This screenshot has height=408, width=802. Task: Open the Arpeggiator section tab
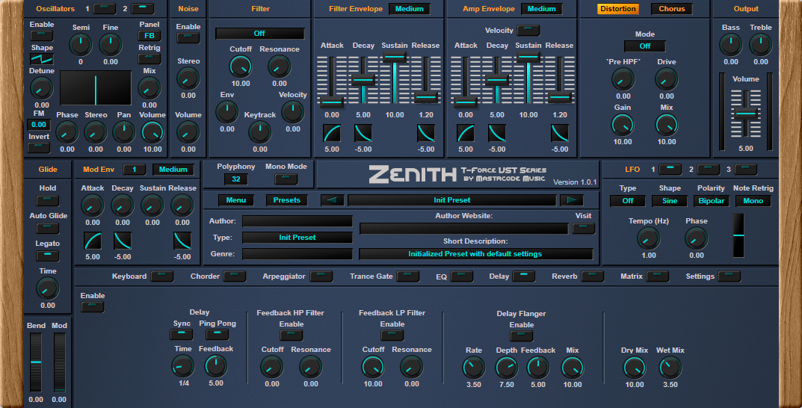321,276
